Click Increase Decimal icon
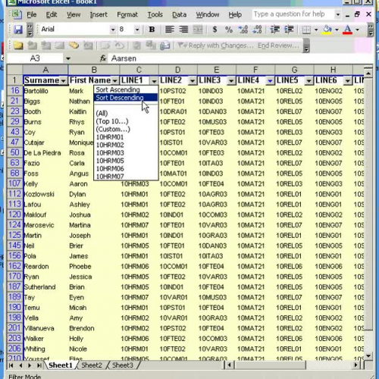 (243, 30)
